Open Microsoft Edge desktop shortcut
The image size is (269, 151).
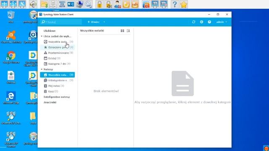[11, 98]
